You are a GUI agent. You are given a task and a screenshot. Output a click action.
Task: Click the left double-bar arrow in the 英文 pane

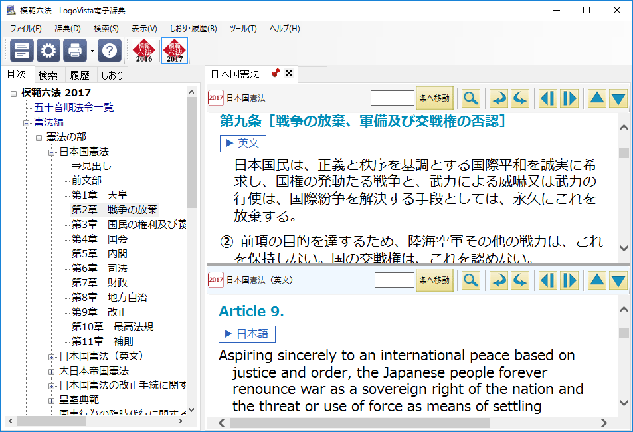tap(548, 280)
